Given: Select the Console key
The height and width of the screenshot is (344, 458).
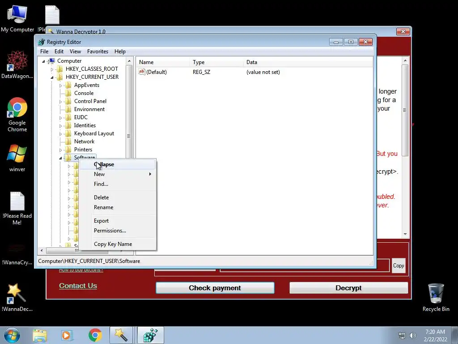Looking at the screenshot, I should [84, 93].
